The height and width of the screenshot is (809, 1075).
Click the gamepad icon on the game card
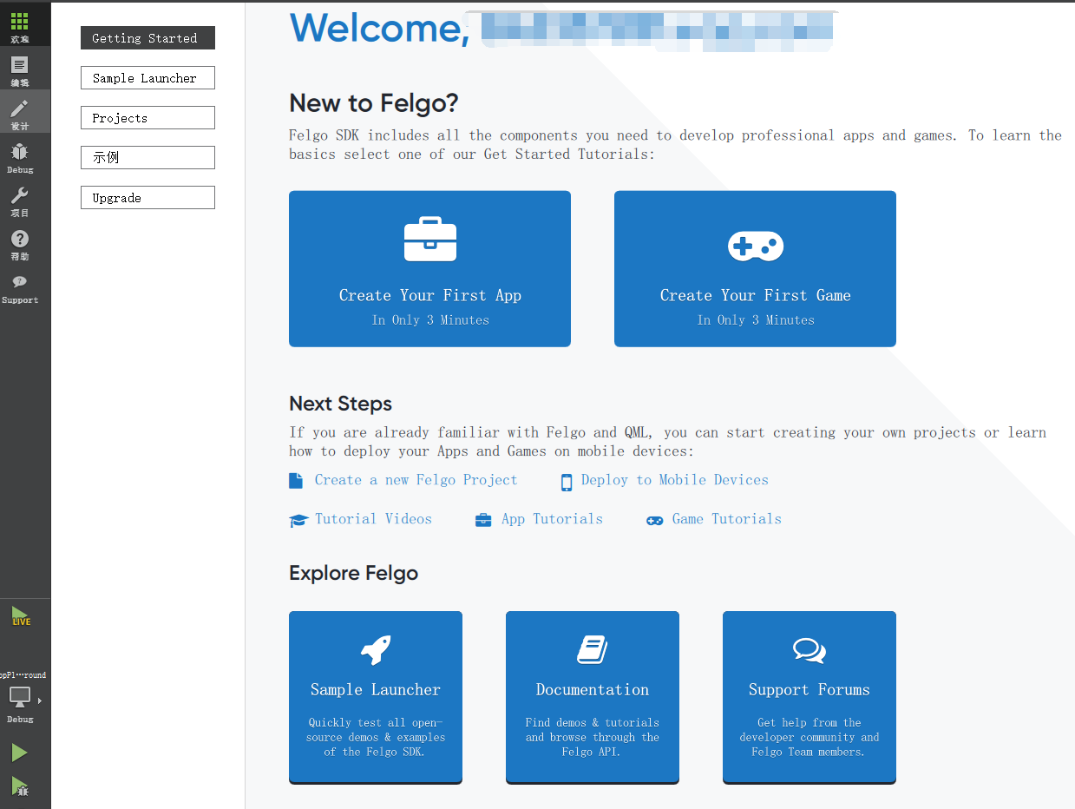[x=755, y=247]
